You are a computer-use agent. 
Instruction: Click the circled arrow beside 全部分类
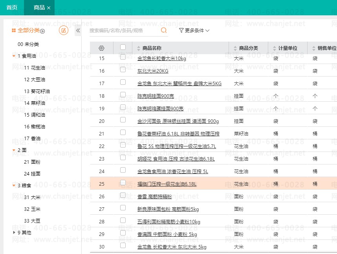43,31
